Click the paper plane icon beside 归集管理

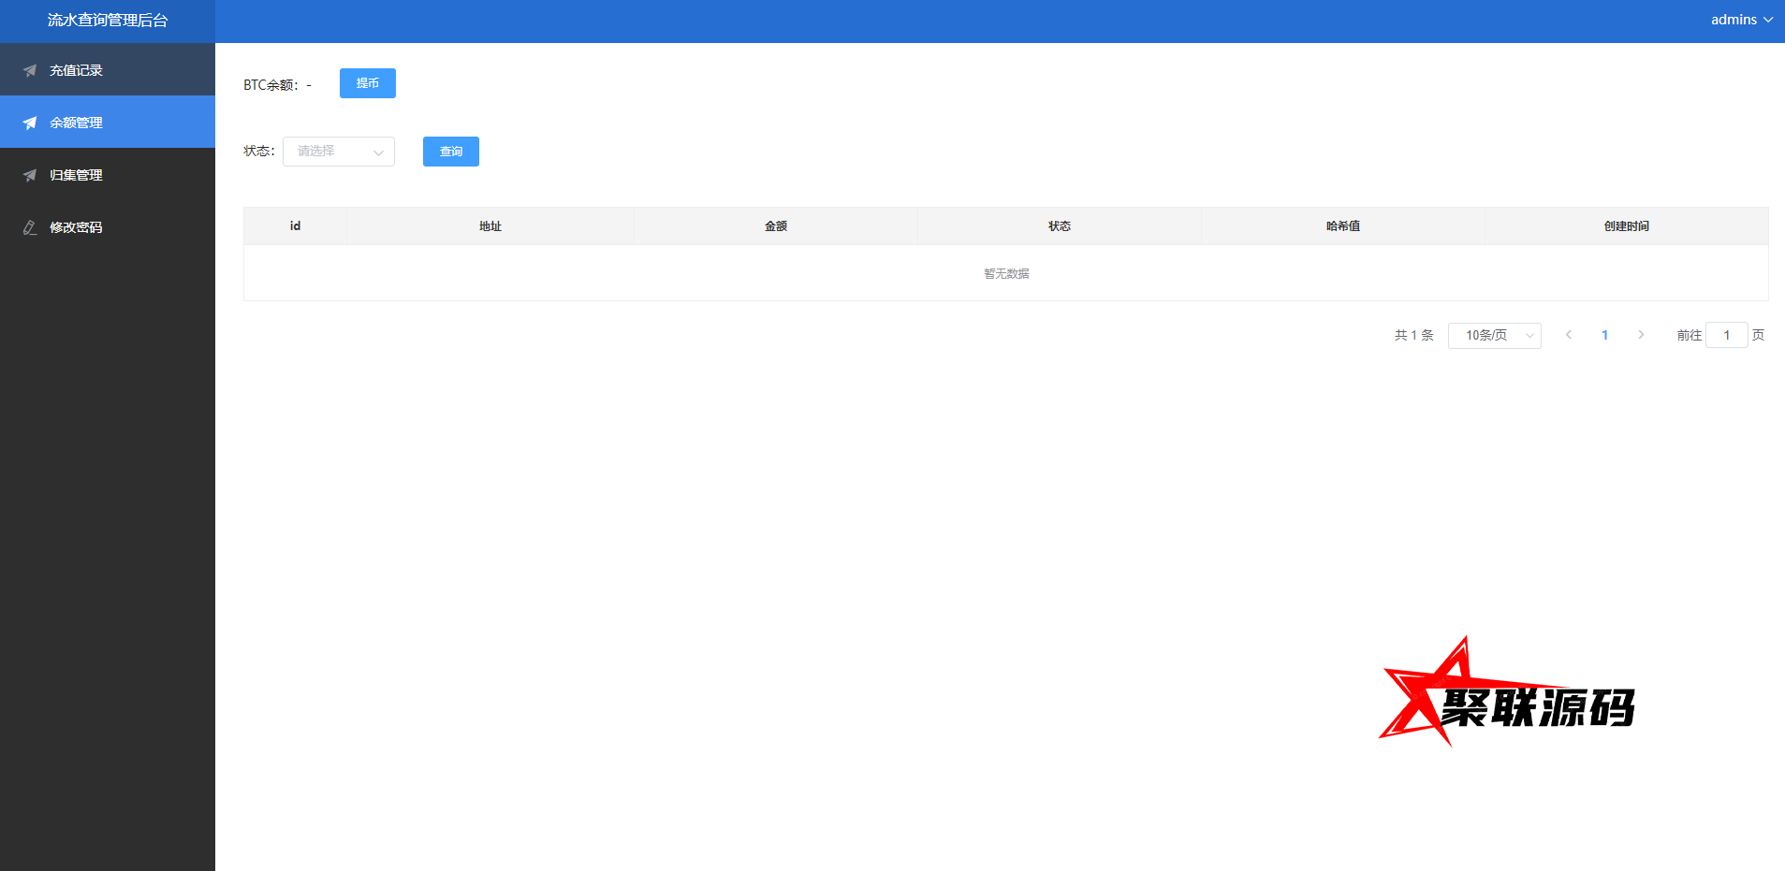[30, 175]
